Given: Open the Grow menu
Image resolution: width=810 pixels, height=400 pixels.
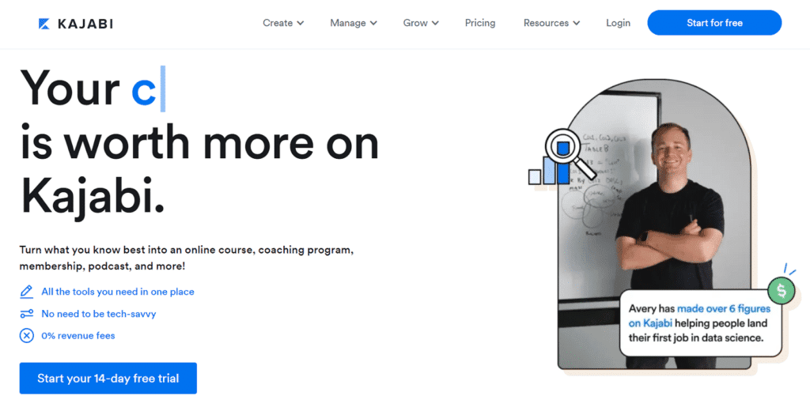Looking at the screenshot, I should click(x=421, y=23).
